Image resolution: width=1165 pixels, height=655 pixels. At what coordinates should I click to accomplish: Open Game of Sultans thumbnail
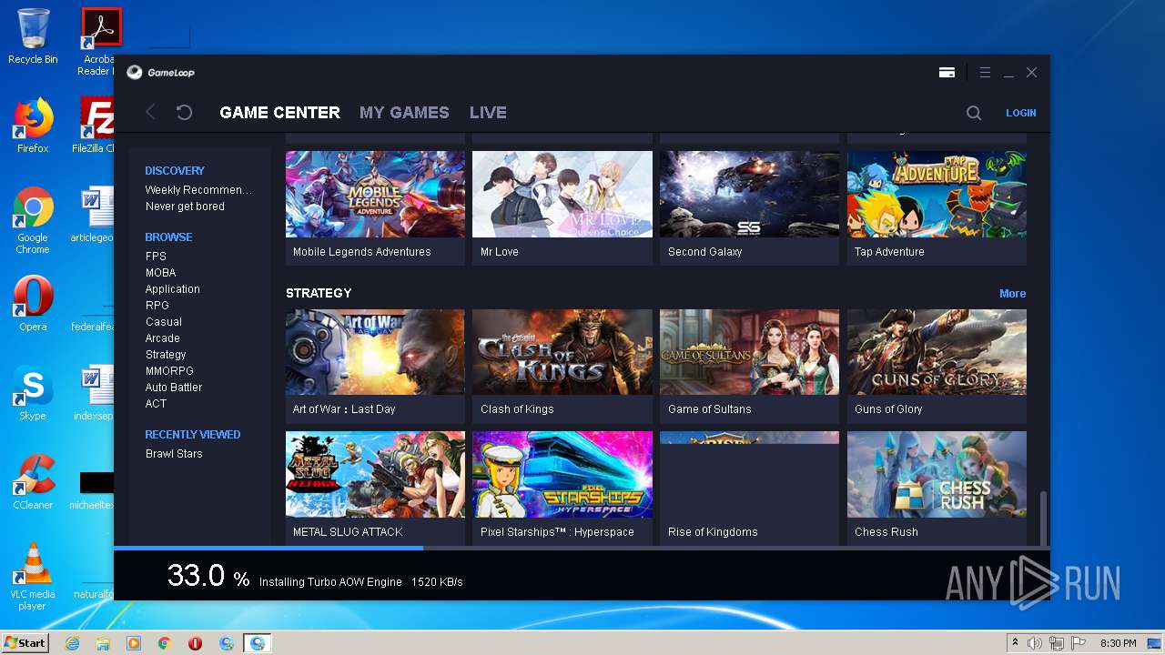749,352
